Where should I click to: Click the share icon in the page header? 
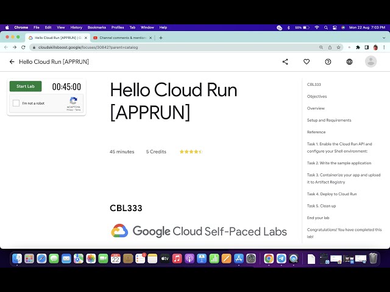point(285,62)
